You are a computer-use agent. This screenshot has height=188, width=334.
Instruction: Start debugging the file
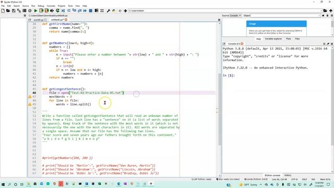click(x=63, y=10)
